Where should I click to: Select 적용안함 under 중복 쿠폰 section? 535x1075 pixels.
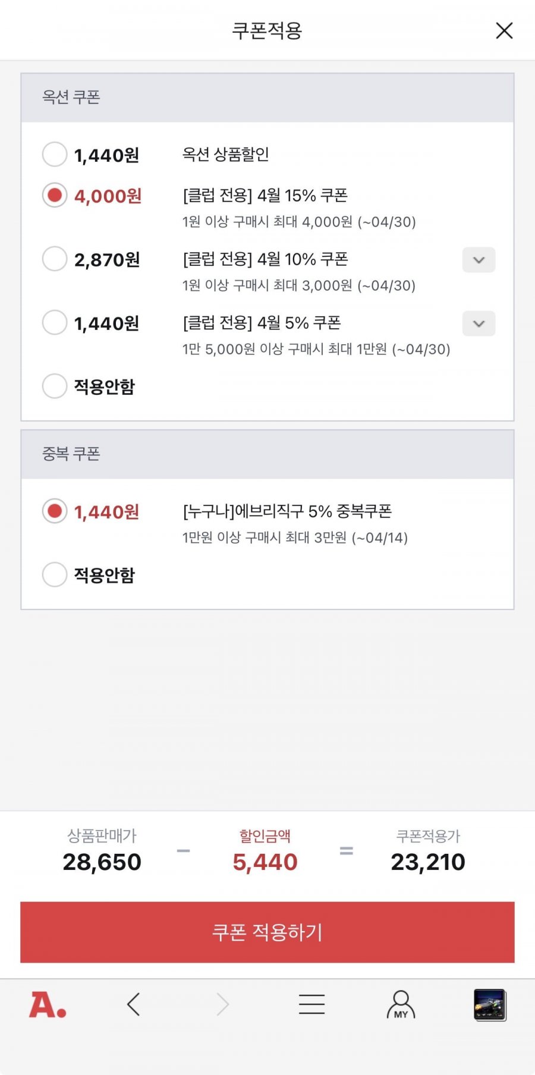(55, 575)
